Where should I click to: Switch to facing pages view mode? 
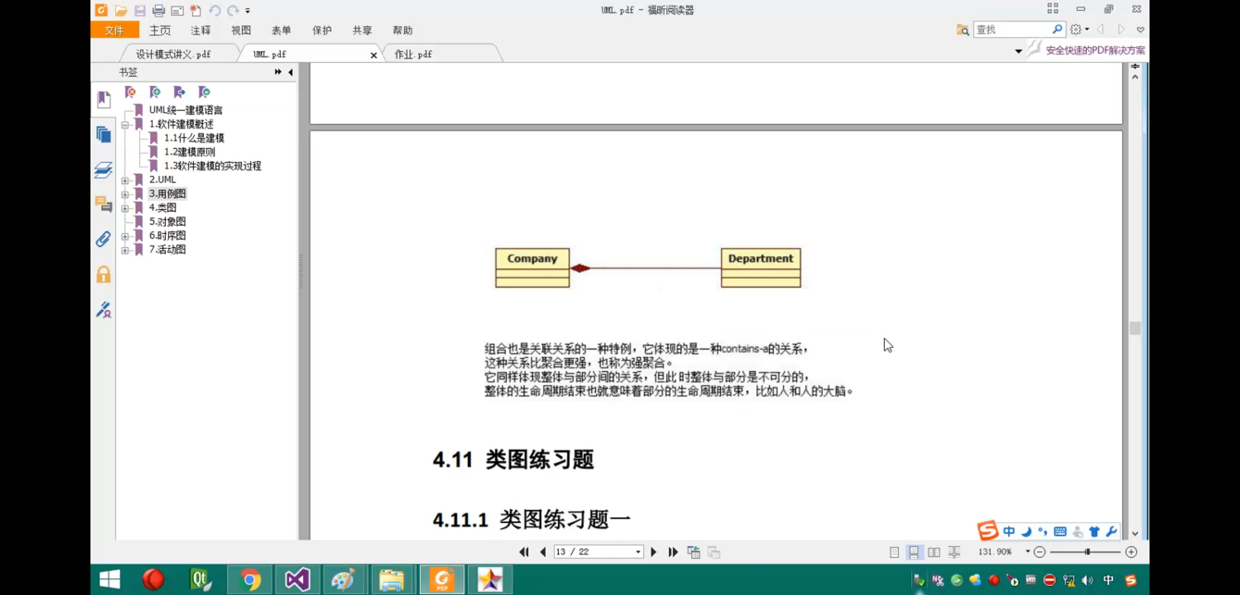pos(934,552)
